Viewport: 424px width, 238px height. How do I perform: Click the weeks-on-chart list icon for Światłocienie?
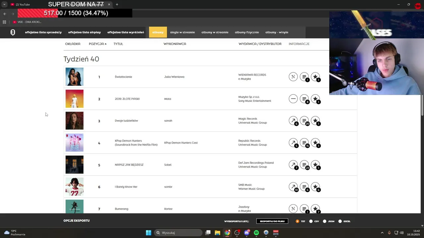(304, 77)
